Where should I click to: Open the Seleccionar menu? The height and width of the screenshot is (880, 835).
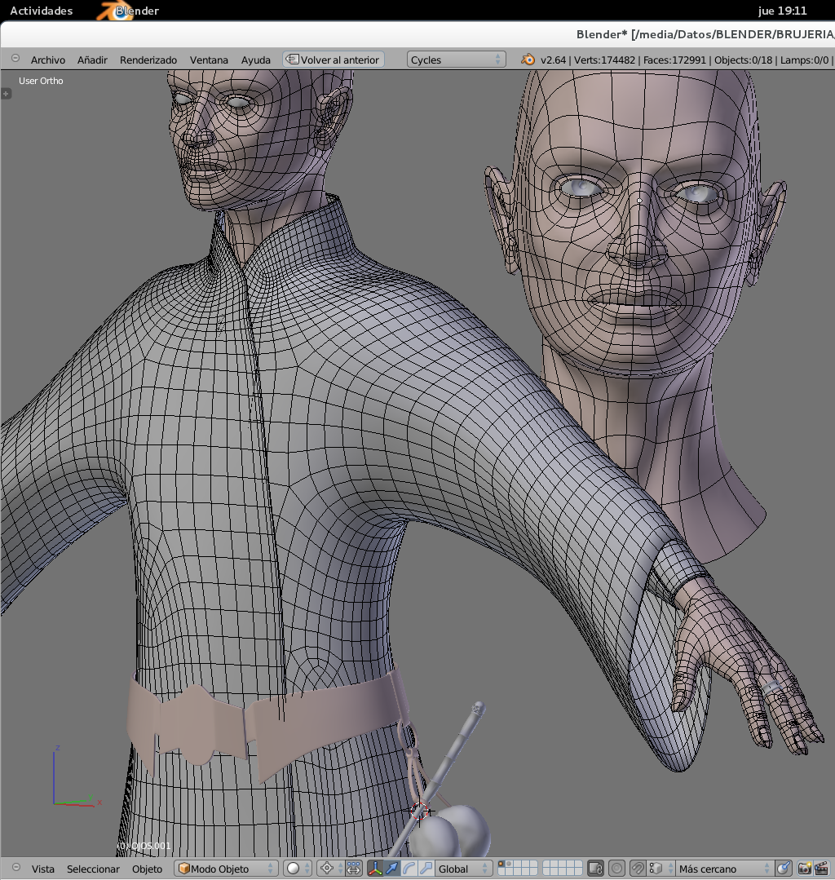[x=93, y=869]
